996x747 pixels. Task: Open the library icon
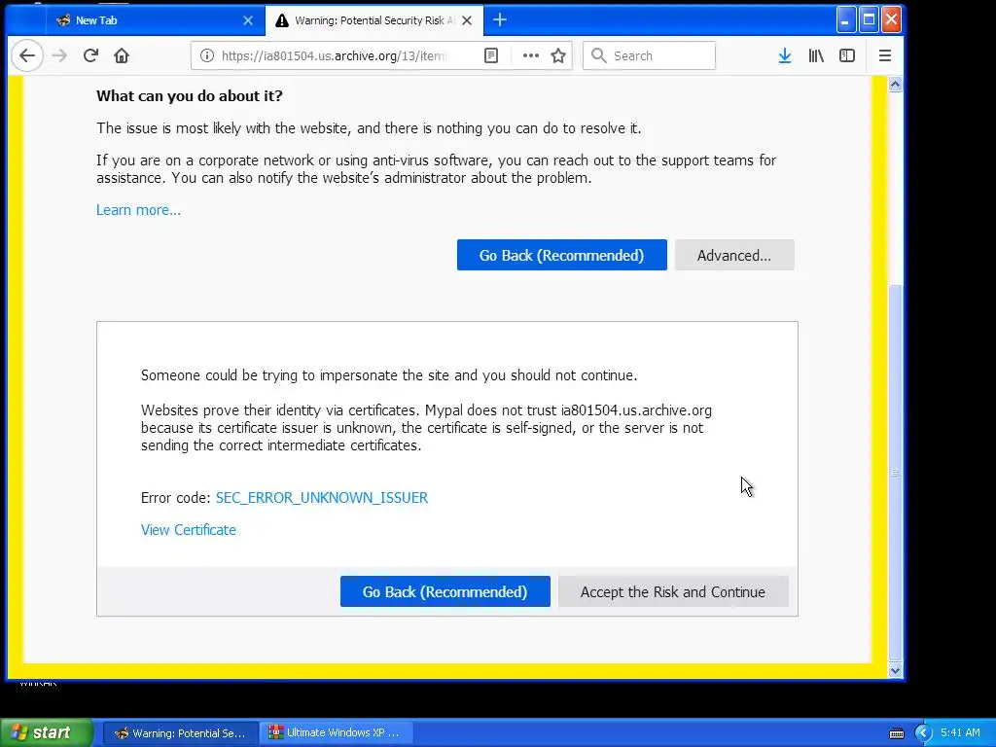tap(816, 55)
